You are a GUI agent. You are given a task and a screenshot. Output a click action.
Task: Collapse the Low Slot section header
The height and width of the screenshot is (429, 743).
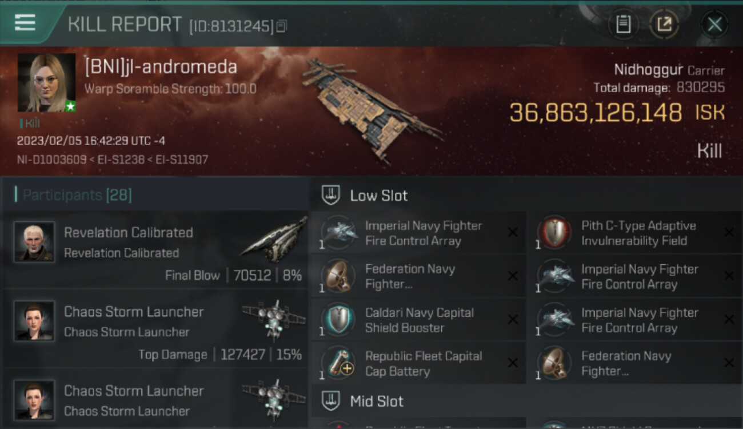[526, 195]
